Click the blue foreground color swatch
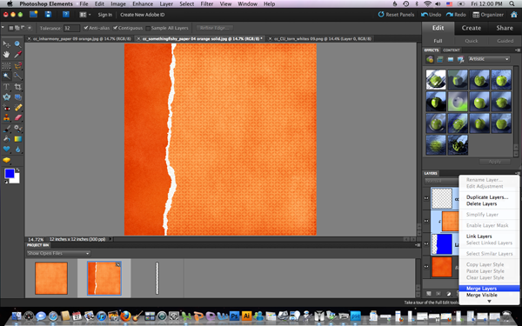The height and width of the screenshot is (326, 522). [x=10, y=174]
